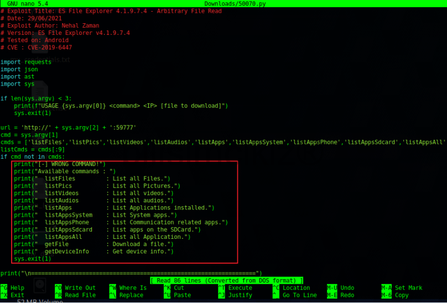
Task: Click the 52 MB Volume drive icon on desktop
Action: click(x=40, y=286)
